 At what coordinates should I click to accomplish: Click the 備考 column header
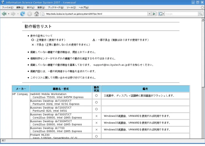click(x=145, y=89)
